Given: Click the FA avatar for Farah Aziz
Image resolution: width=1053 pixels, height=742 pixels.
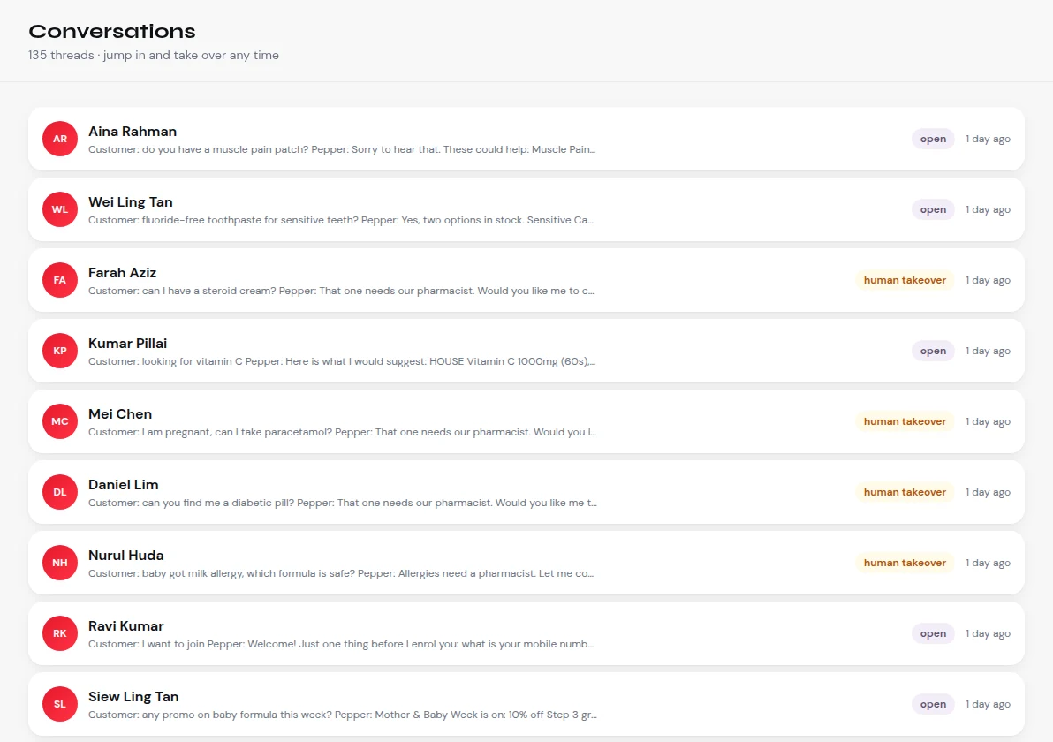Looking at the screenshot, I should coord(60,280).
